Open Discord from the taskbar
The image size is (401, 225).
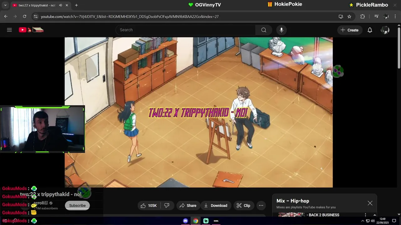(x=185, y=221)
